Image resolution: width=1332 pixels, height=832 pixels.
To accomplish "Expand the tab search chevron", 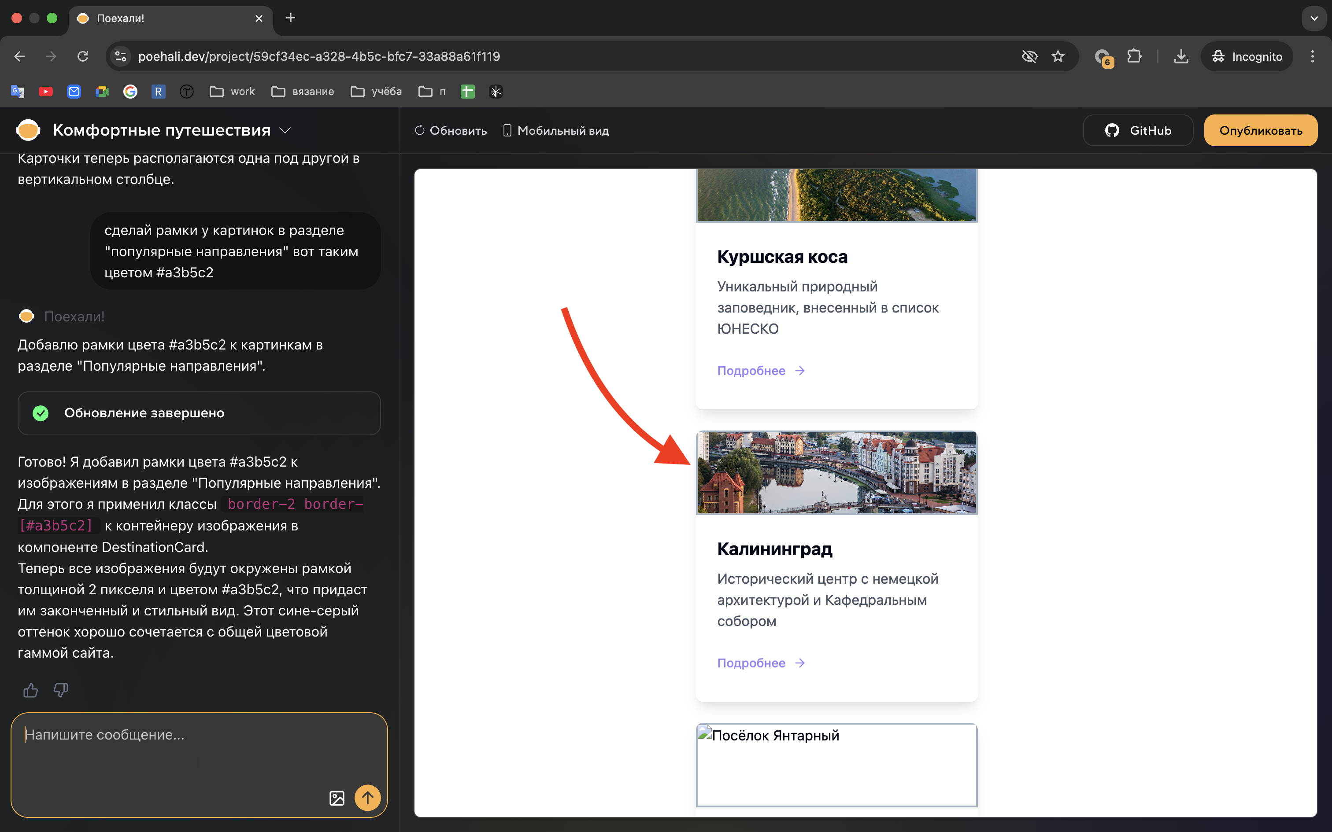I will [x=1314, y=18].
